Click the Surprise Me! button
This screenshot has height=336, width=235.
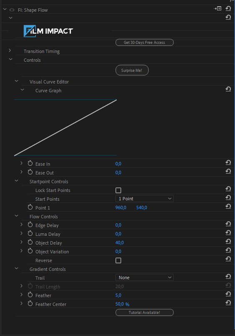pos(132,70)
